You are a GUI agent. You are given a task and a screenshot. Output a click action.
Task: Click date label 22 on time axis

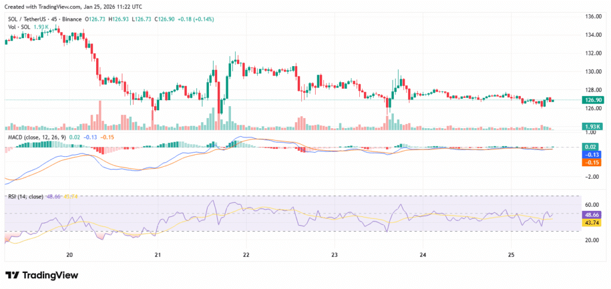tap(246, 254)
